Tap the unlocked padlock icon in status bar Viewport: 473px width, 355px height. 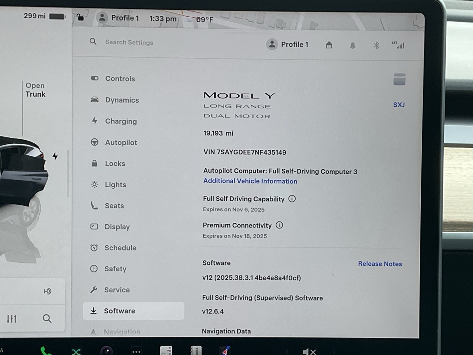(x=80, y=18)
